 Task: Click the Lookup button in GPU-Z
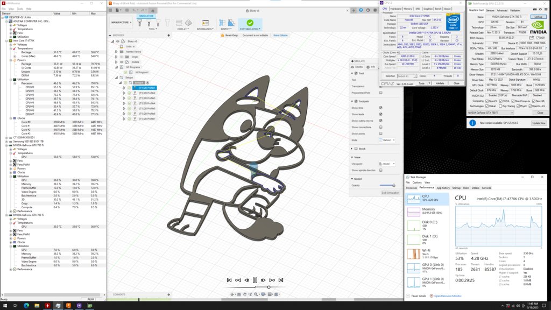[538, 17]
